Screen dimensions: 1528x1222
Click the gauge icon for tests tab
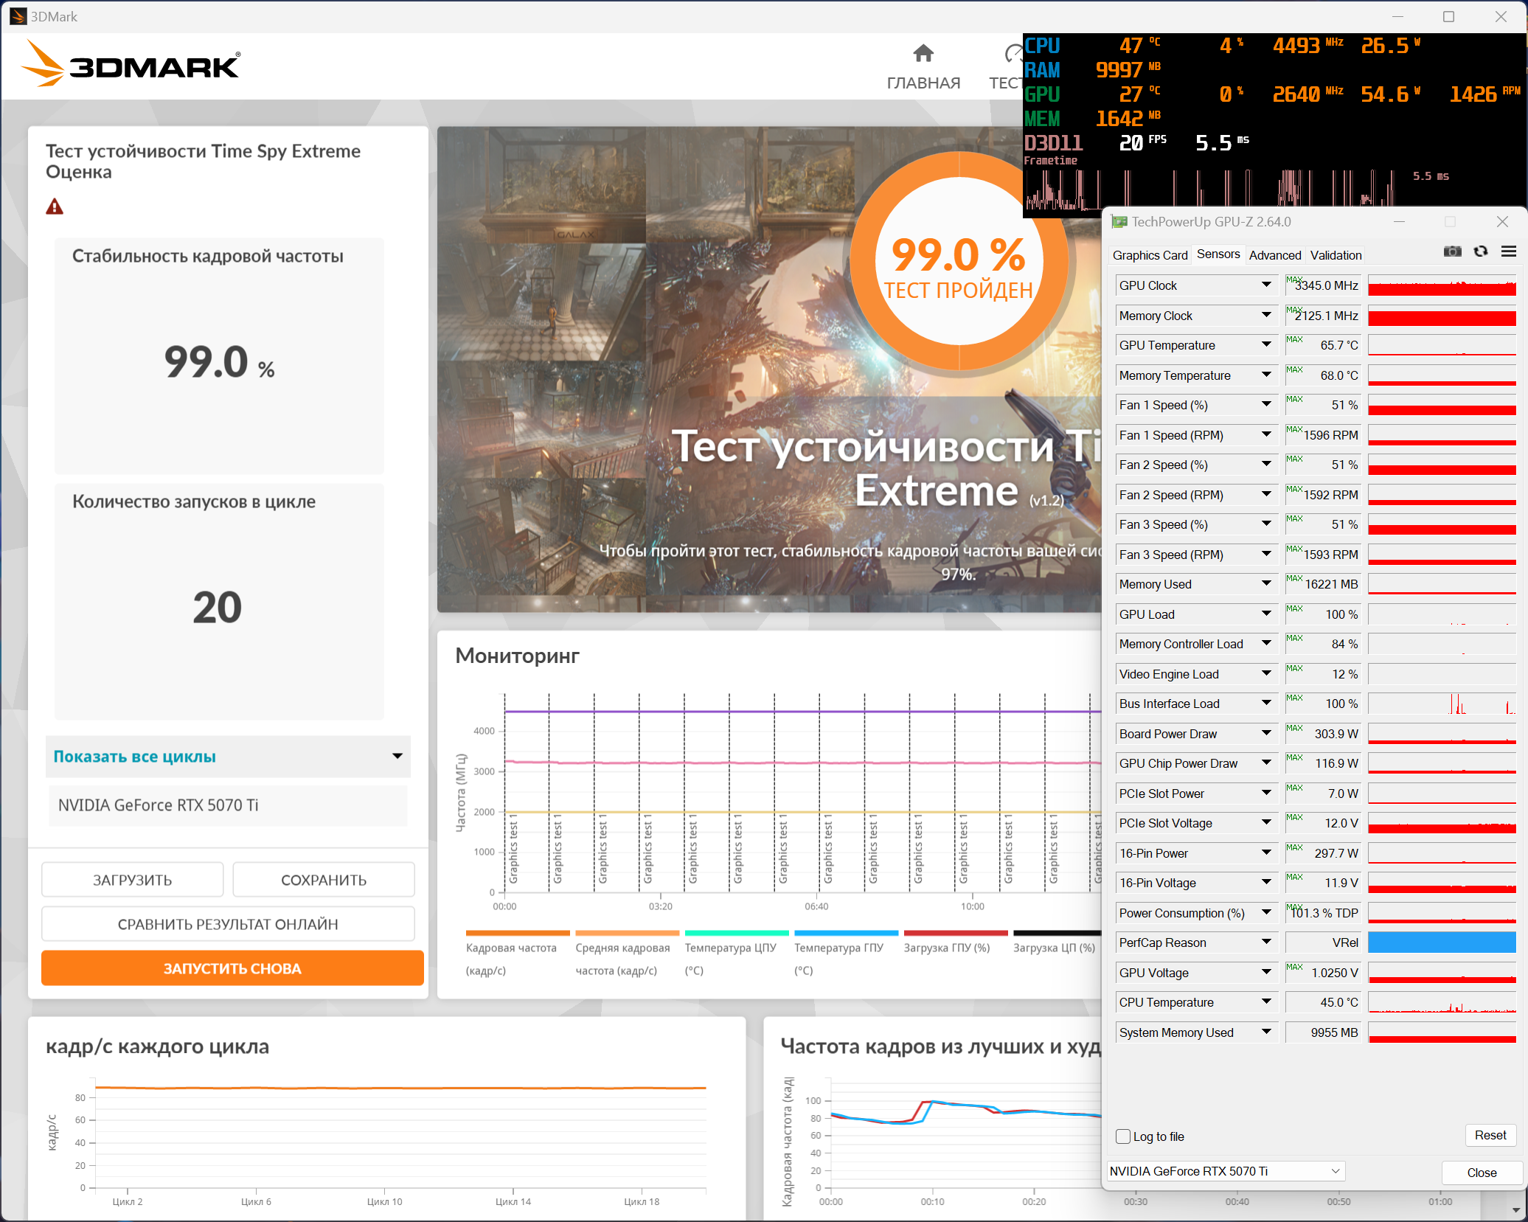(1014, 54)
